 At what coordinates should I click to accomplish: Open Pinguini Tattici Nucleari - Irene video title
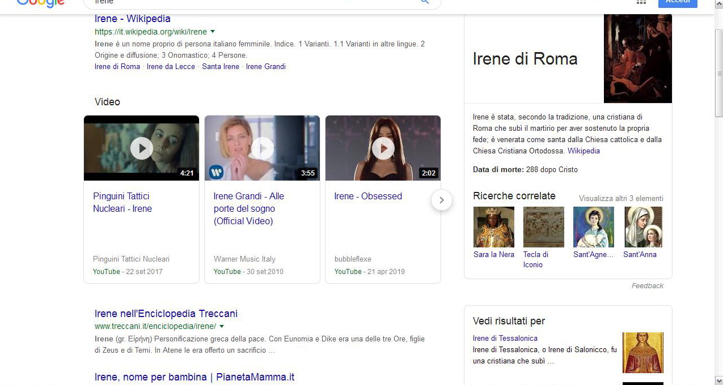[x=122, y=202]
